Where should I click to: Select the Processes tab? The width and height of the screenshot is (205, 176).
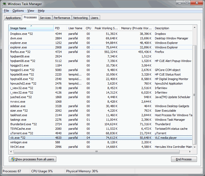point(30,17)
